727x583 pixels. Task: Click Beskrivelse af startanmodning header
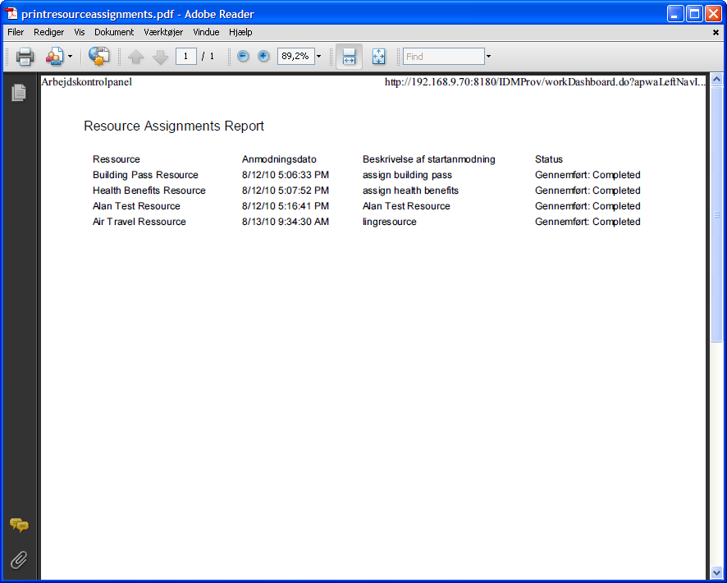coord(429,159)
